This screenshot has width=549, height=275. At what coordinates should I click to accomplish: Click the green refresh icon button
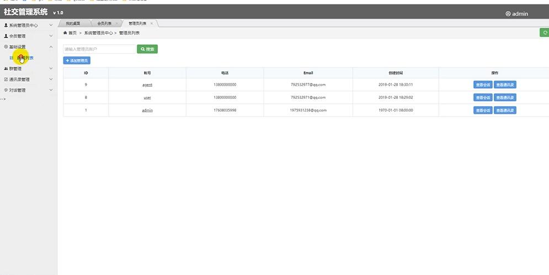click(x=545, y=33)
